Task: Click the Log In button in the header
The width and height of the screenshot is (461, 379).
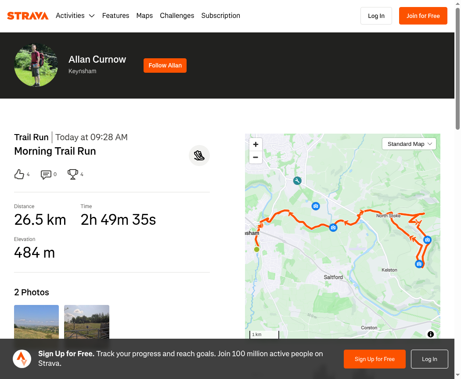Action: click(x=376, y=16)
